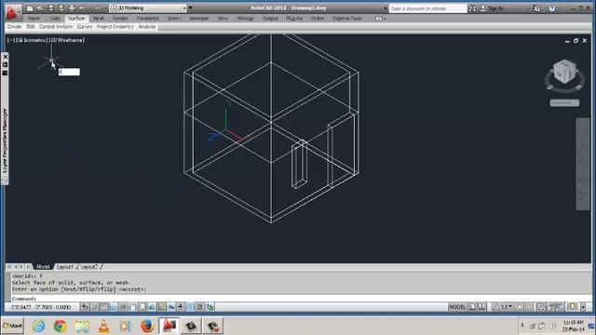
Task: Click the Plot printer icon in Quick Access toolbar
Action: pyautogui.click(x=72, y=8)
